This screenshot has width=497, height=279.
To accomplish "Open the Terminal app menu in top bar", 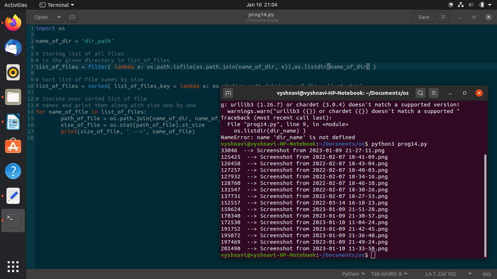I will (x=57, y=5).
